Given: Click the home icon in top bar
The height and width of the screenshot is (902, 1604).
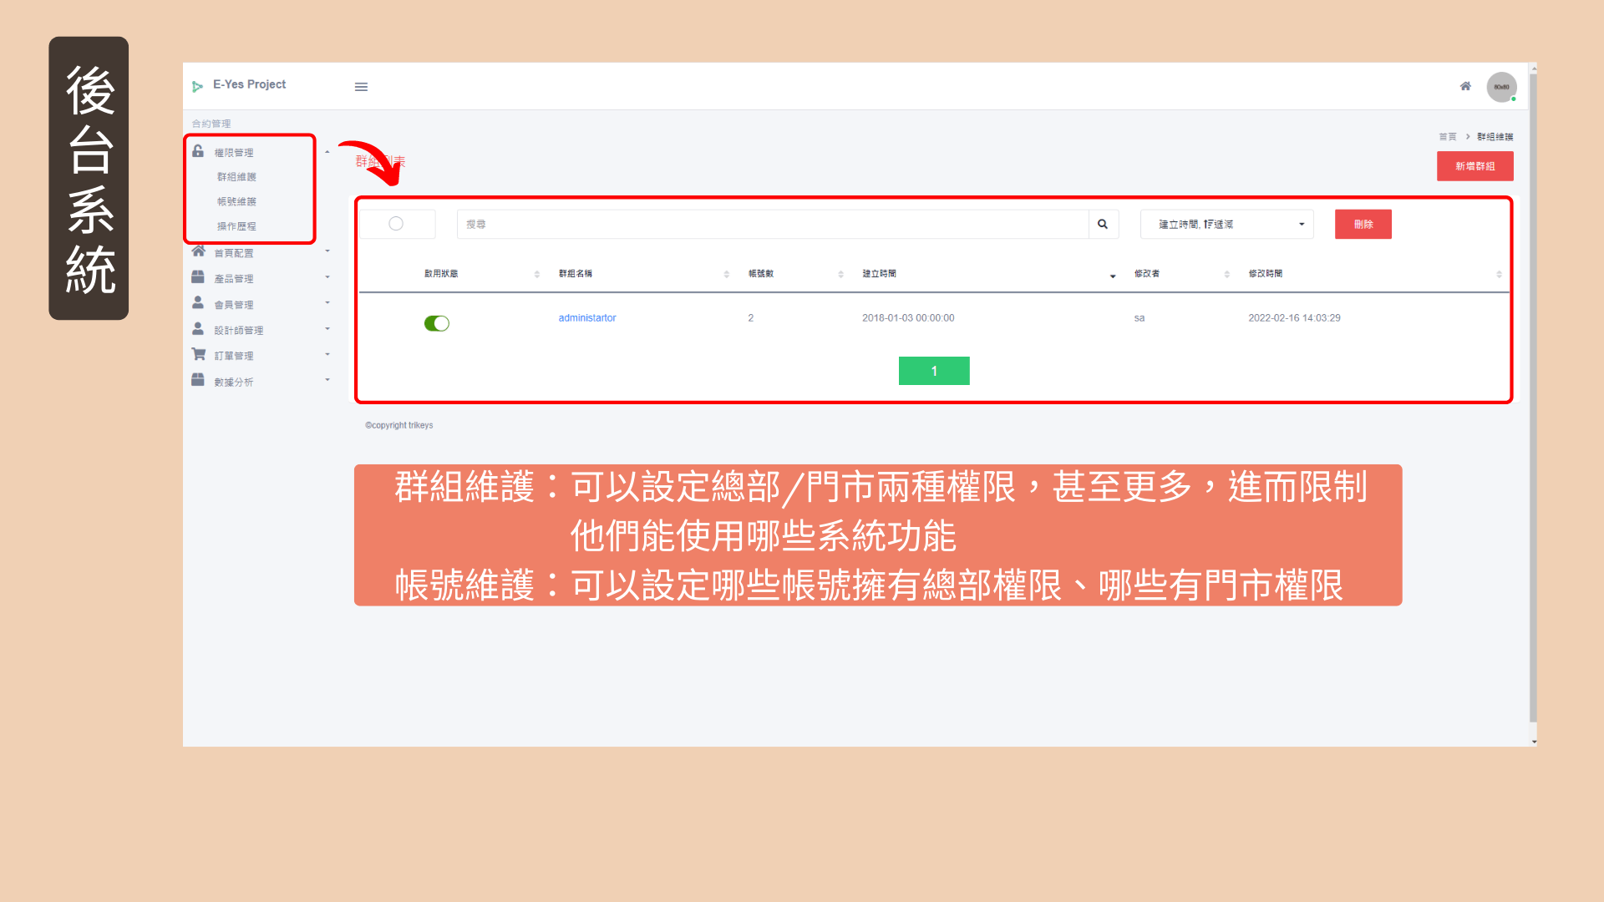Looking at the screenshot, I should [x=1465, y=86].
